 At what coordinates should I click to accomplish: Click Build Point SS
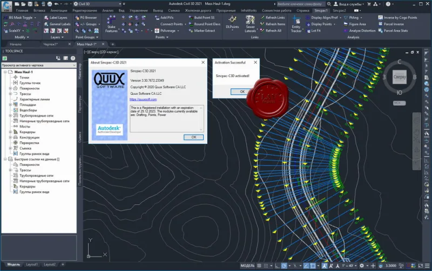pos(201,17)
